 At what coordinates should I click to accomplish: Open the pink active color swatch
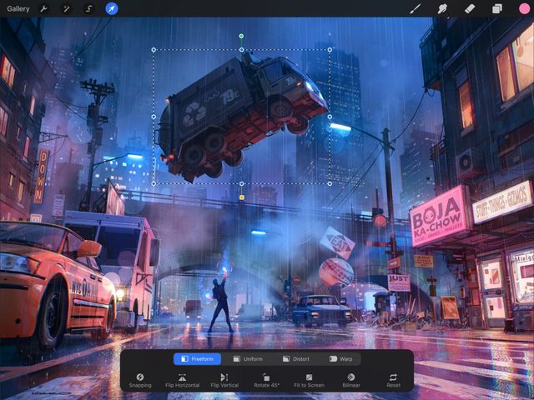coord(524,9)
